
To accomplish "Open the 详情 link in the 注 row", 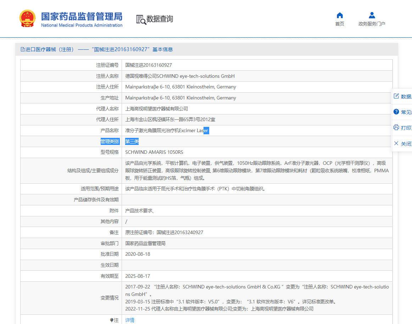I will coord(130,320).
